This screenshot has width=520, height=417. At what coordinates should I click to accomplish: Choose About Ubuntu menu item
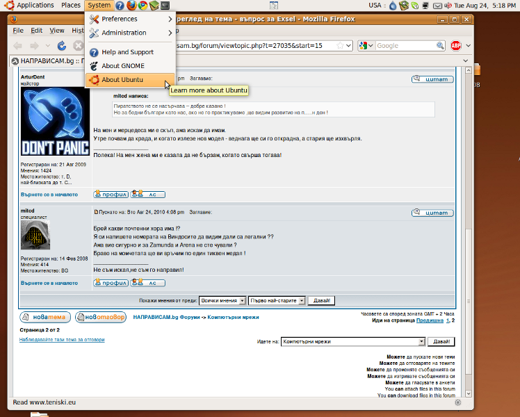130,80
